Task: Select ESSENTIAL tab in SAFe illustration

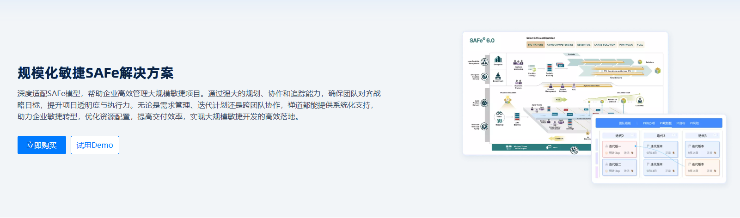Action: [584, 45]
